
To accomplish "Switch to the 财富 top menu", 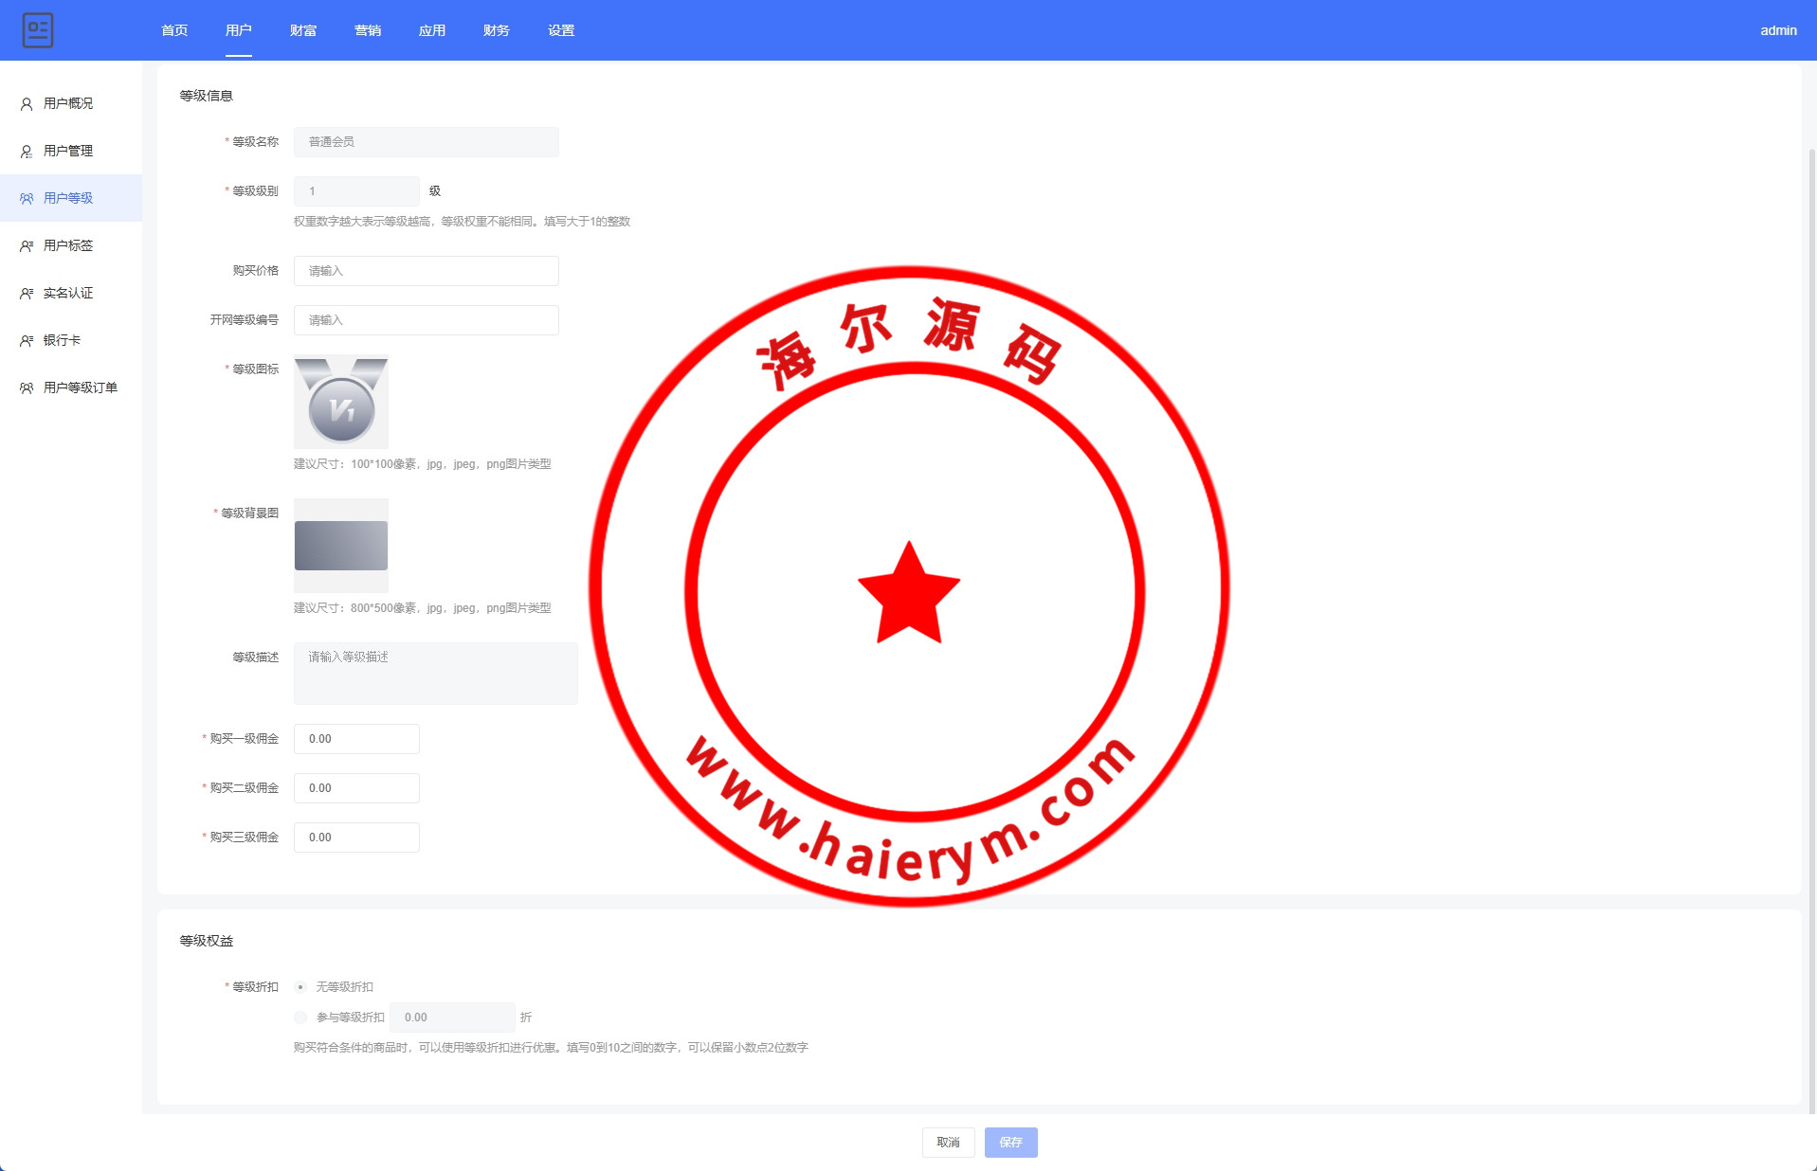I will pyautogui.click(x=303, y=30).
